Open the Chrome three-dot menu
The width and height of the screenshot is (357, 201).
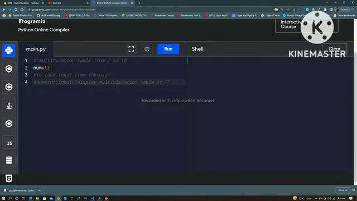[353, 9]
